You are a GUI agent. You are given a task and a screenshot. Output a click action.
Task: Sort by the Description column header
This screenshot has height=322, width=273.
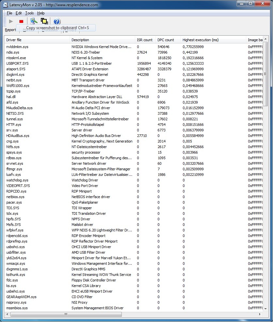pos(102,40)
